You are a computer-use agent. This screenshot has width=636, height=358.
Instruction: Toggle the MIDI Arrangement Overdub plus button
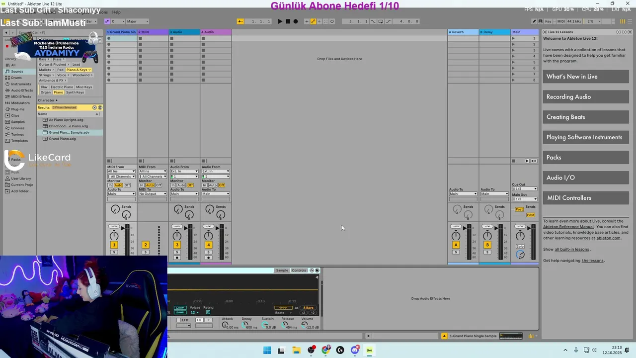pos(307,21)
